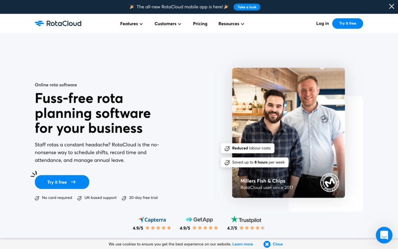Click the Saved up to 8 hours badge
The width and height of the screenshot is (398, 249).
(255, 162)
